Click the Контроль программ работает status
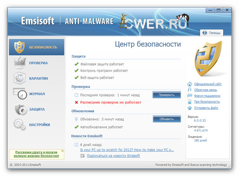This screenshot has width=239, height=176. point(104,70)
